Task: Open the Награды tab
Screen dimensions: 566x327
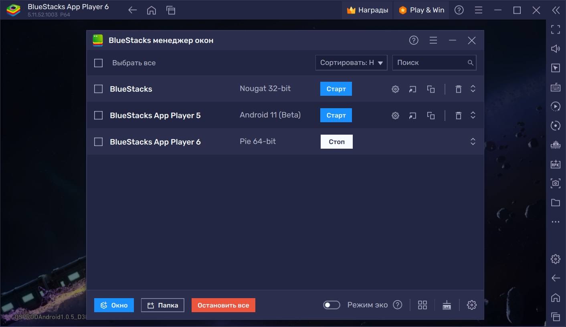Action: point(367,10)
